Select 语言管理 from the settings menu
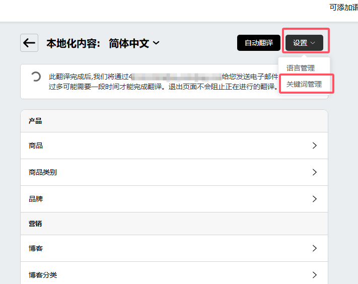This screenshot has width=358, height=284. pos(301,68)
